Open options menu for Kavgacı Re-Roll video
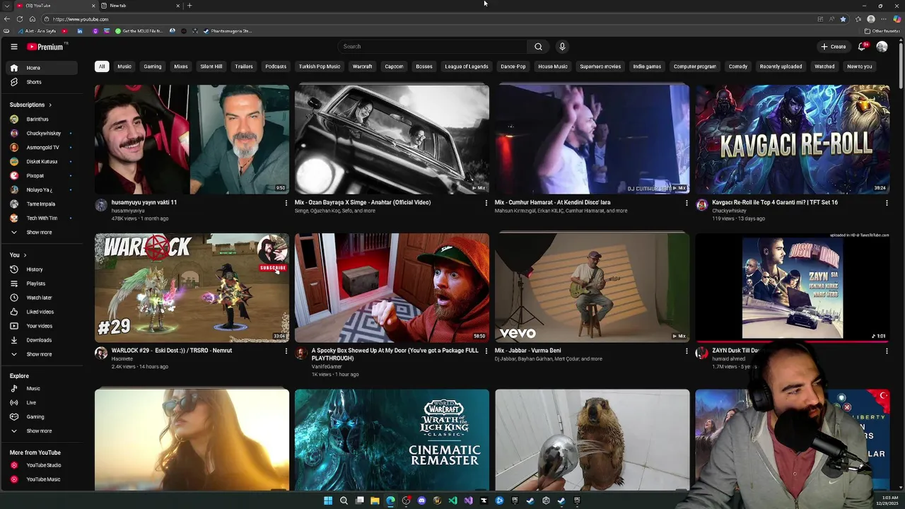This screenshot has width=905, height=509. (x=887, y=203)
